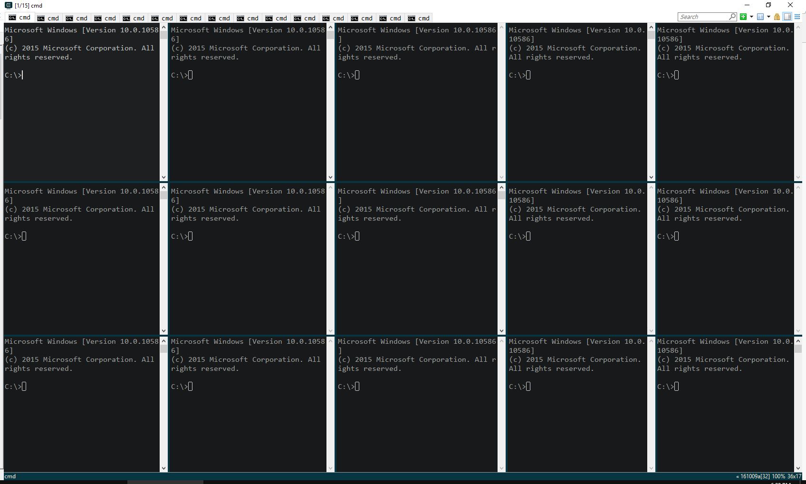Click the green new console plus icon
This screenshot has width=806, height=484.
(743, 17)
